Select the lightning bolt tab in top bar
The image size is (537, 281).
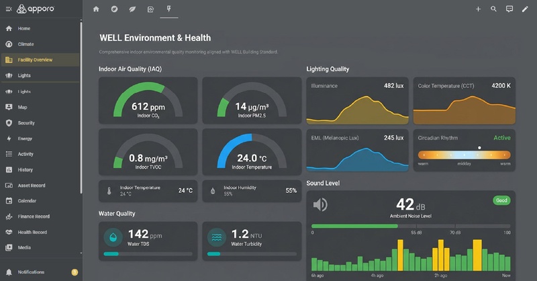point(169,9)
